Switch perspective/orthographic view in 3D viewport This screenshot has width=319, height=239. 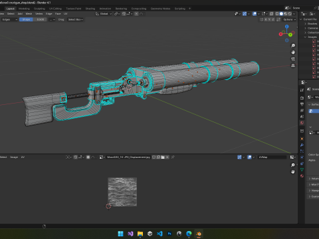[x=293, y=66]
